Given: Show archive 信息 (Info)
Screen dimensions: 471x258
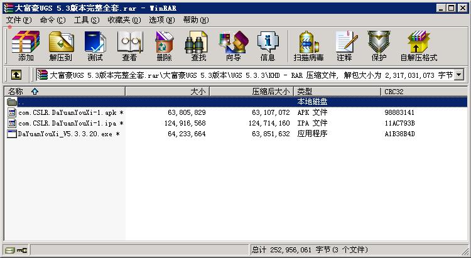Looking at the screenshot, I should tap(268, 46).
